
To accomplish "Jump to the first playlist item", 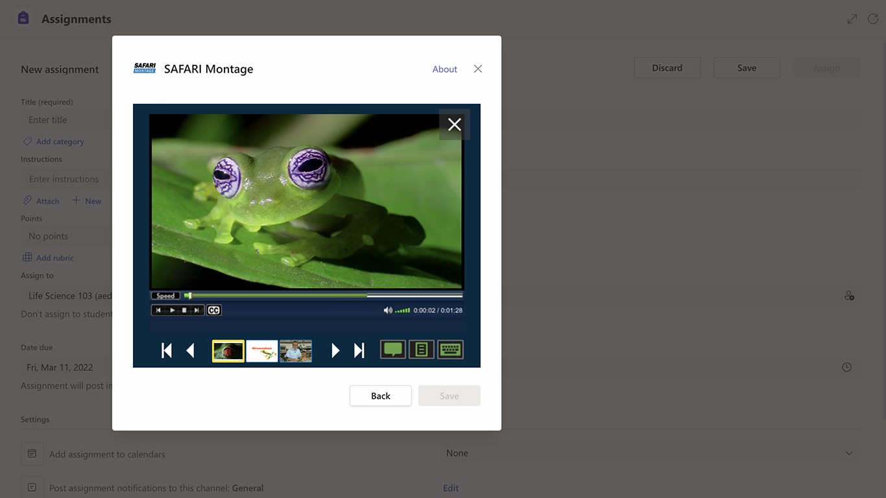I will 167,351.
